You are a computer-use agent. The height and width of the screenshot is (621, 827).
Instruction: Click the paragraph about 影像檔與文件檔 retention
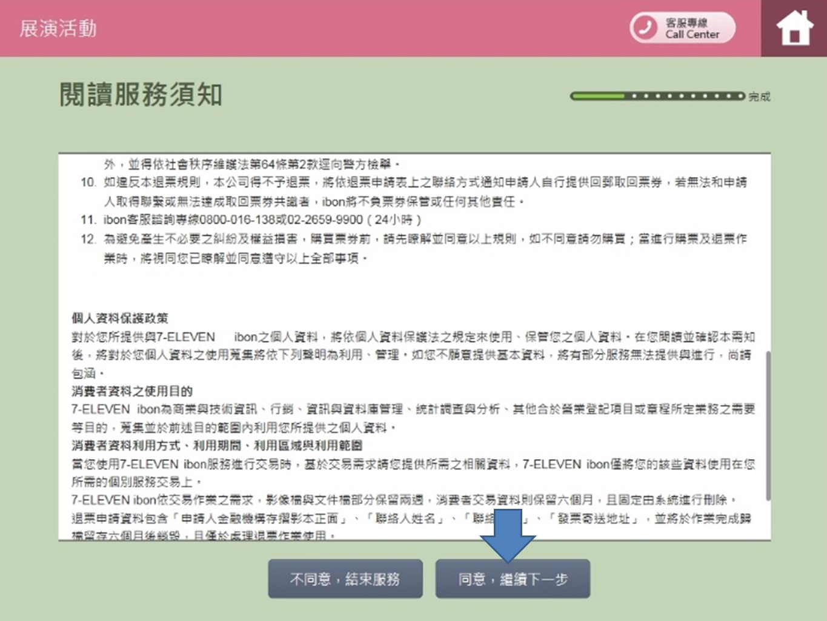pyautogui.click(x=403, y=500)
